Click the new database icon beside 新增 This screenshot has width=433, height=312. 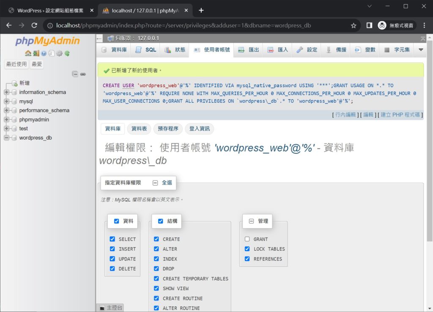14,83
